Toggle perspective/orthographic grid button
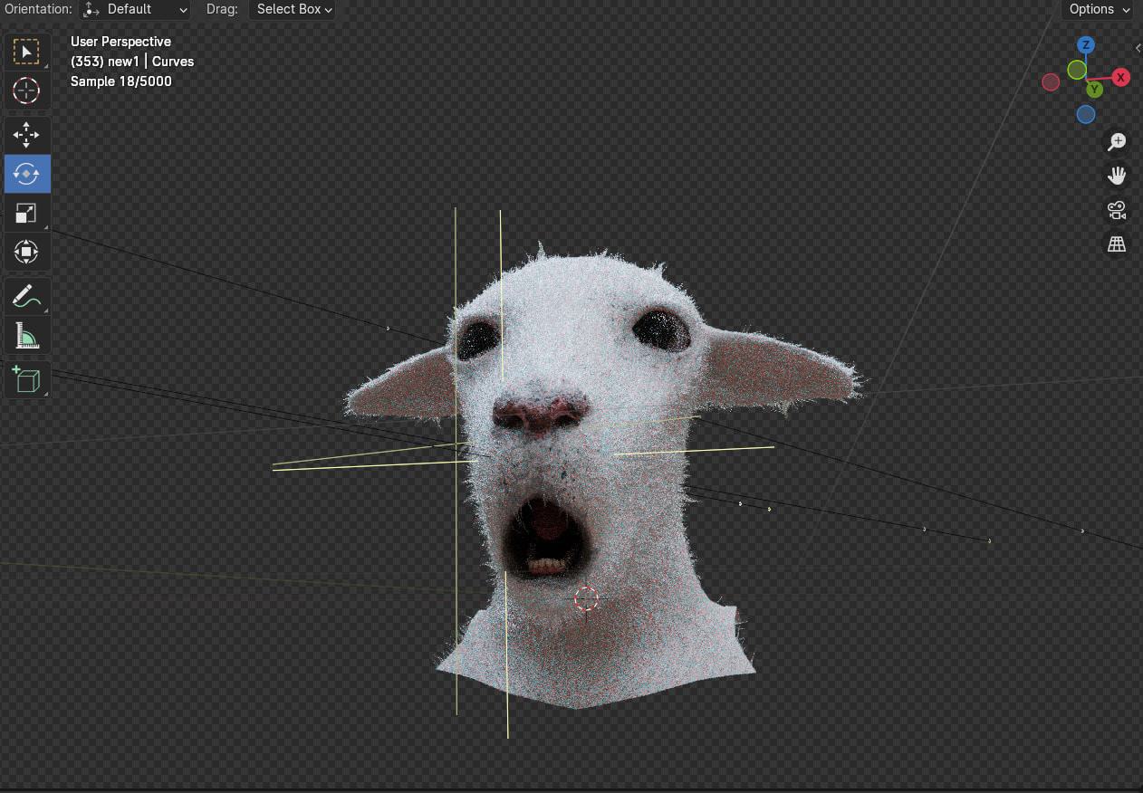This screenshot has width=1143, height=793. 1117,244
